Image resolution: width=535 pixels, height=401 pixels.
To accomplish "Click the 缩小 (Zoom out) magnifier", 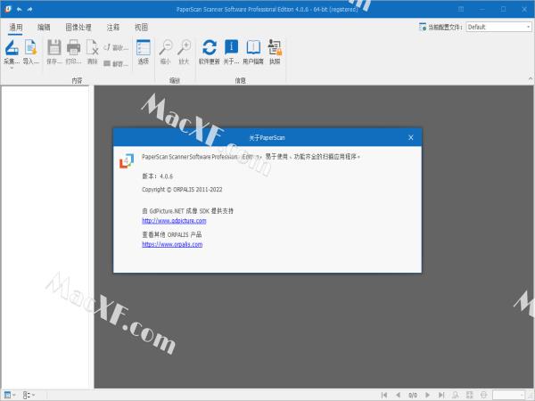I will [x=166, y=48].
